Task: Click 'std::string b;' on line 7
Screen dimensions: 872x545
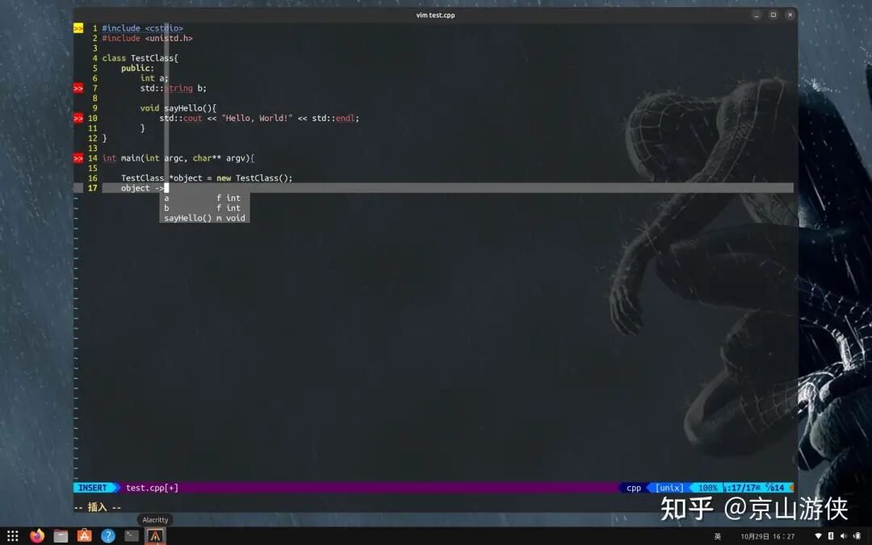Action: point(174,88)
